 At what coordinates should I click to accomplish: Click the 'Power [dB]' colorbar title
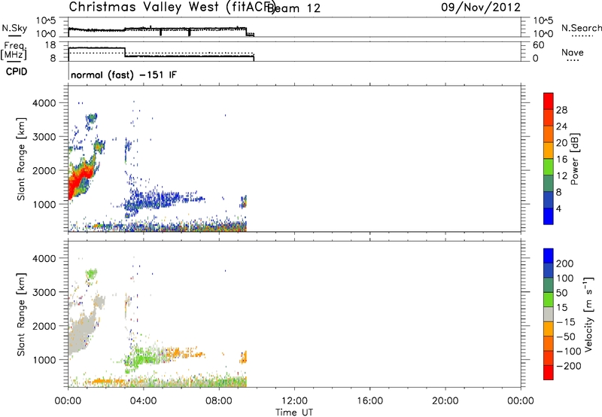click(x=574, y=159)
